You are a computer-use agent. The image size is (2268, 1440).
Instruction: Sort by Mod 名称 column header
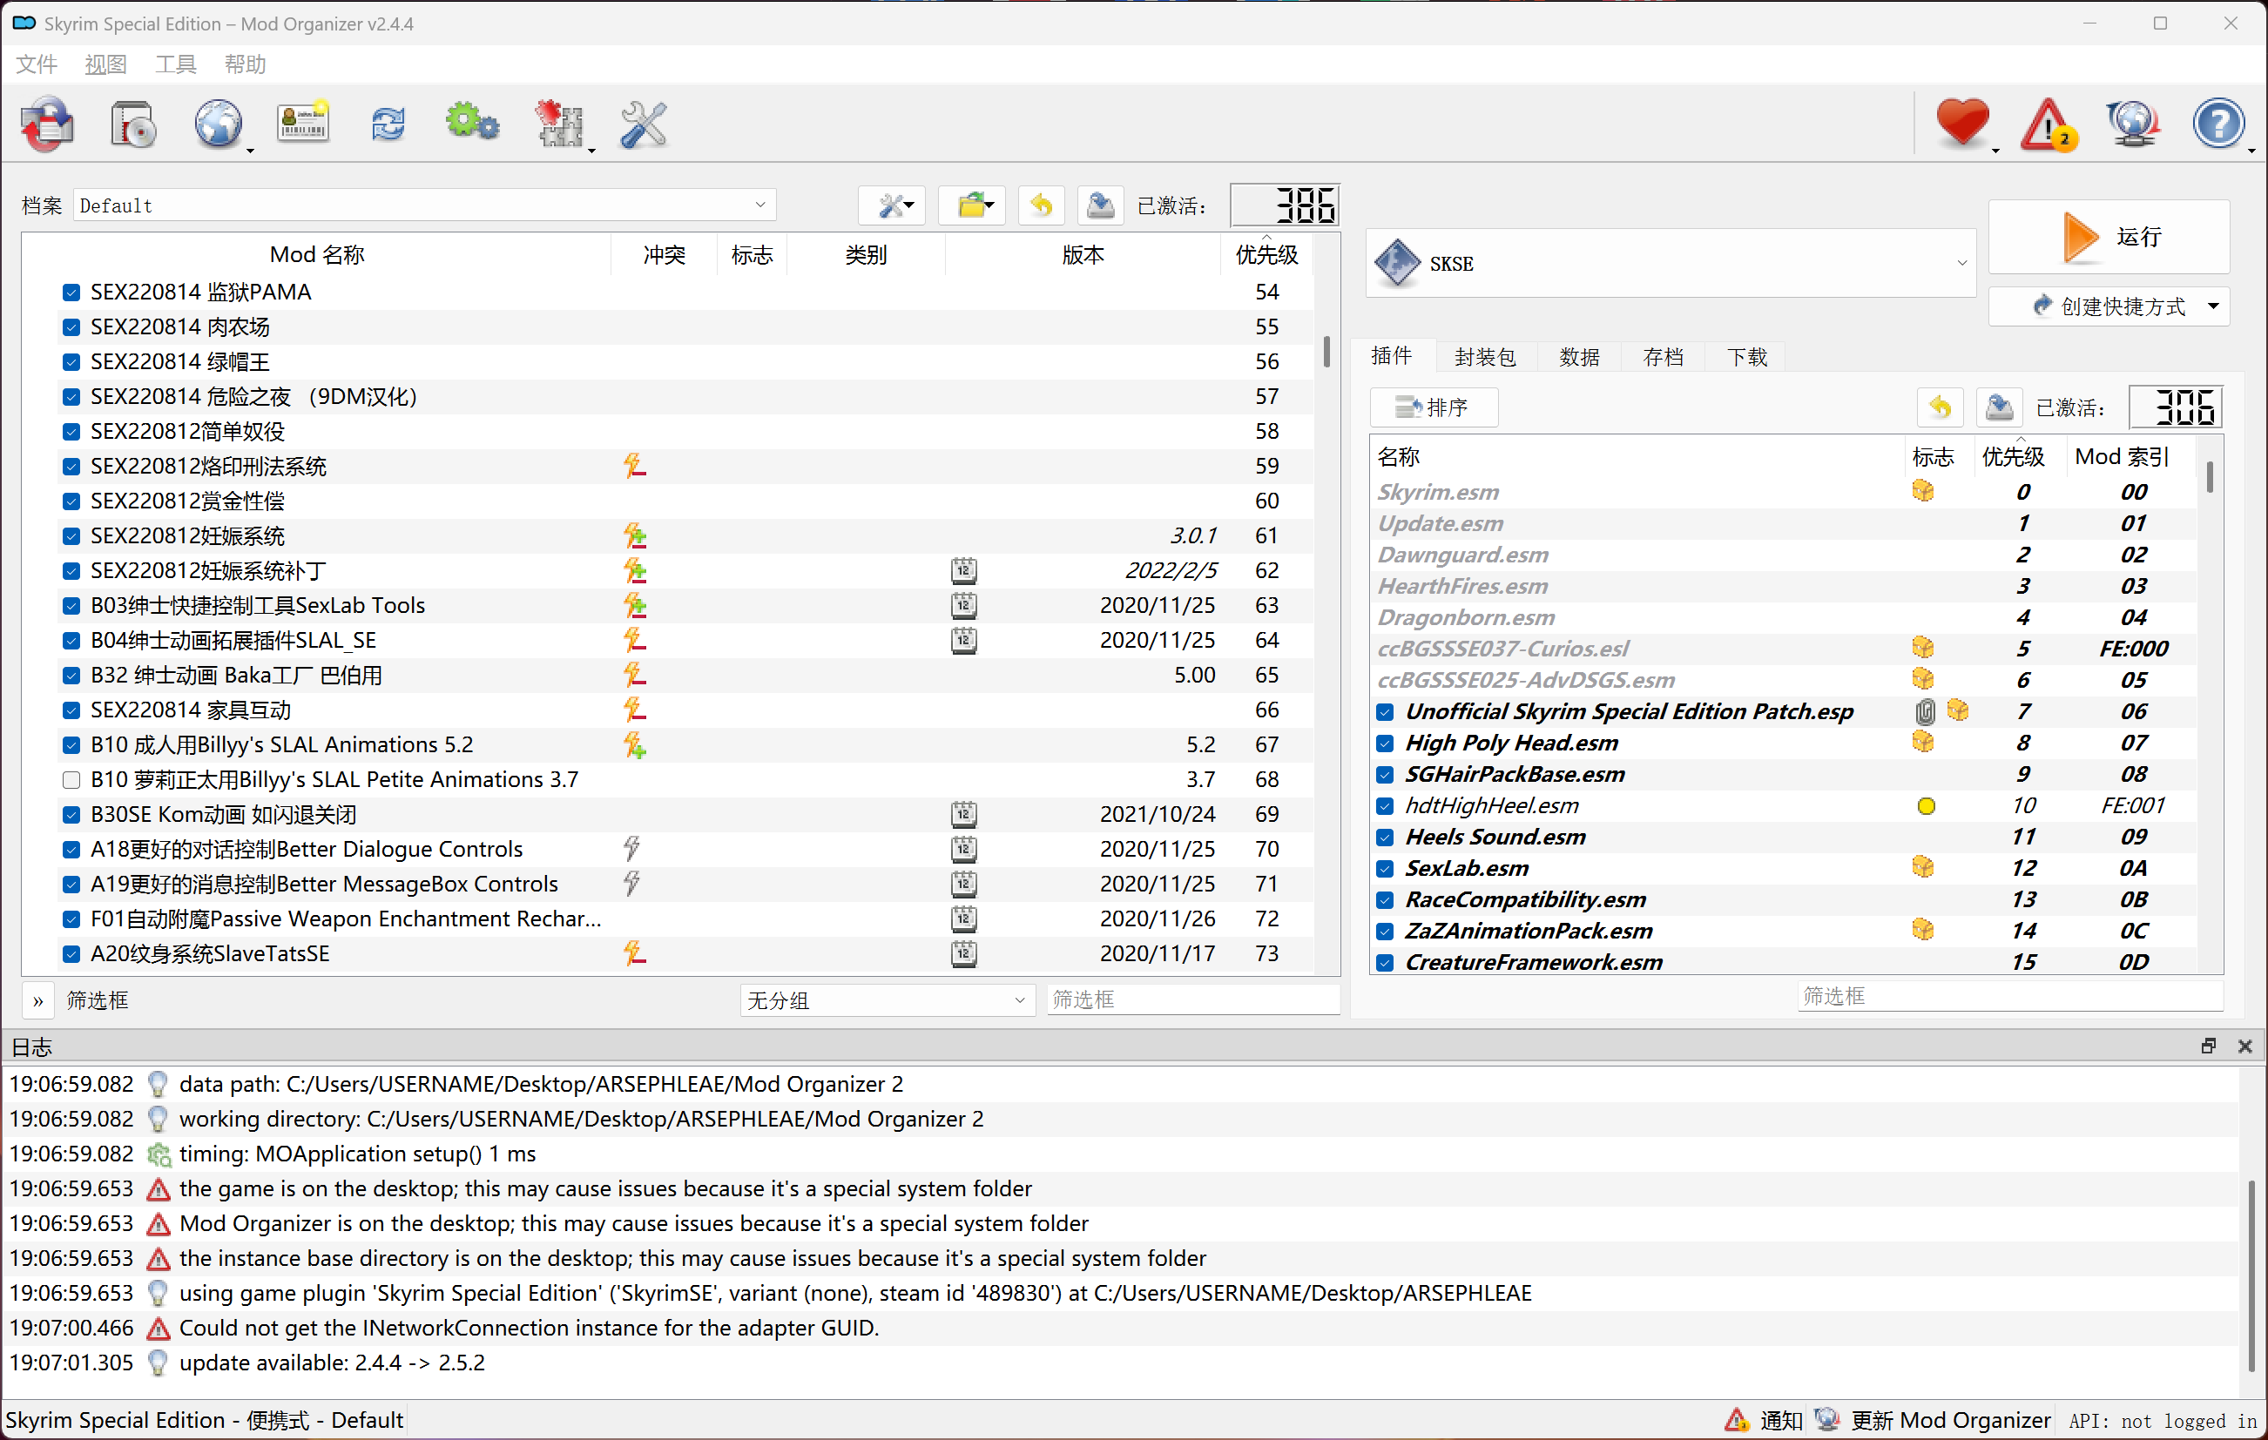(316, 254)
